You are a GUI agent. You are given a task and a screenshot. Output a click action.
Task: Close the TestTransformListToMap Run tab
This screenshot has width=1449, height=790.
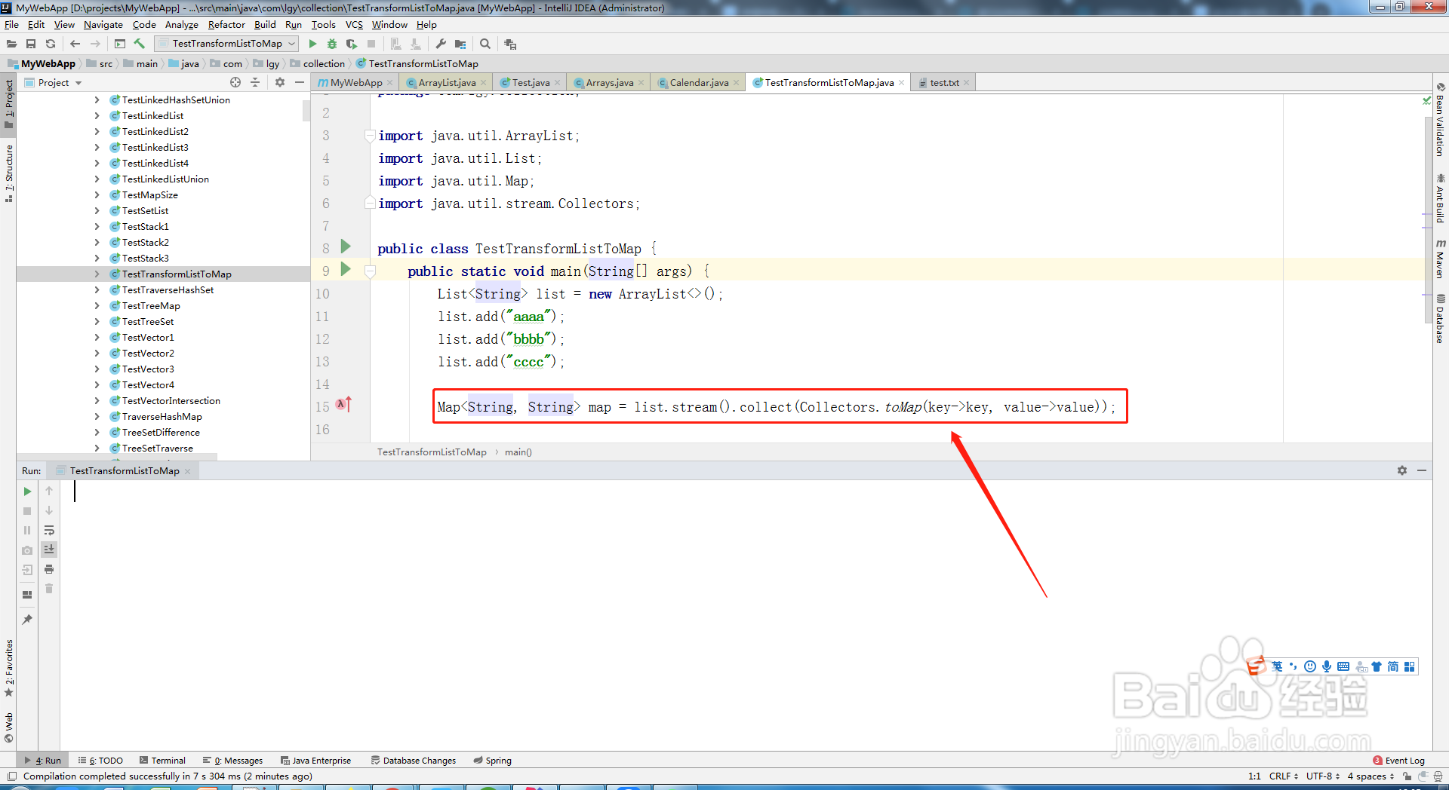click(188, 471)
